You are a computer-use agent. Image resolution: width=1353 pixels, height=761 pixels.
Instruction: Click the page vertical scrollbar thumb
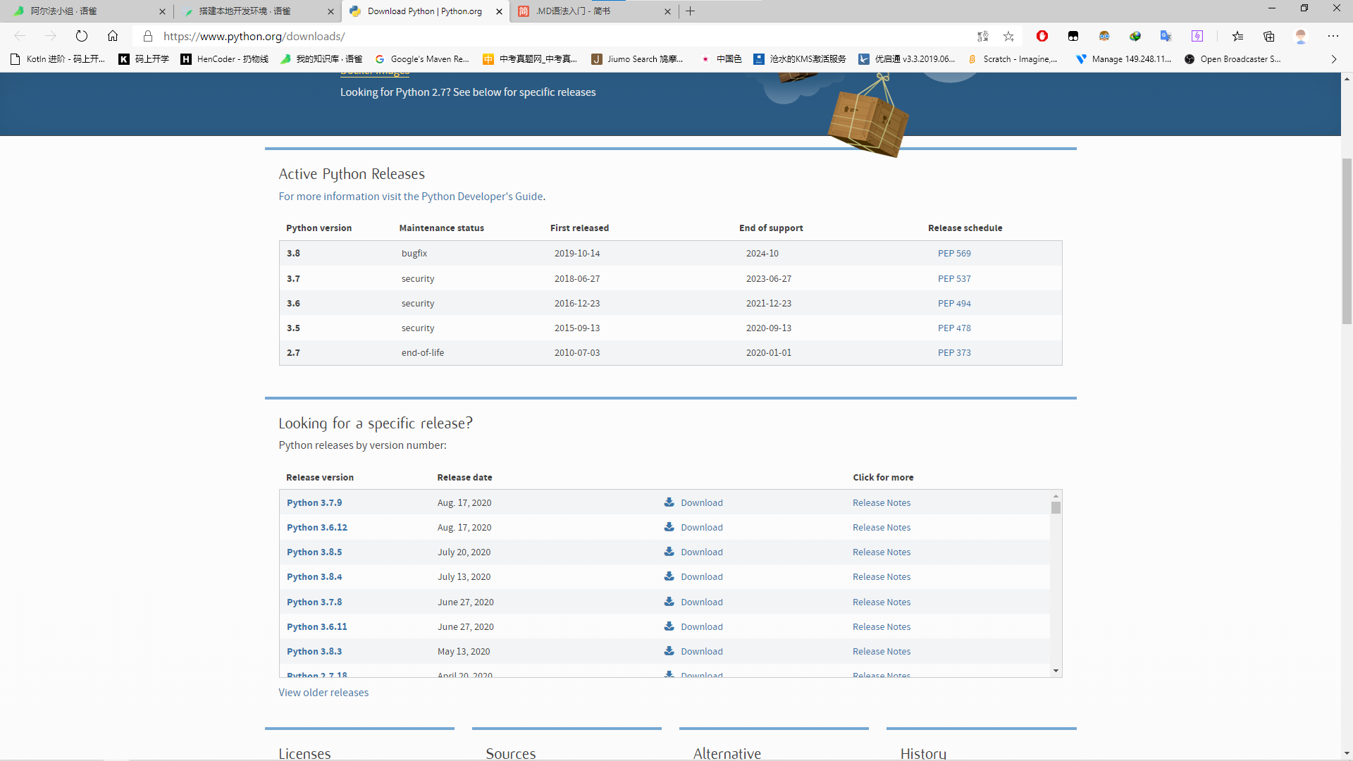click(x=1347, y=241)
